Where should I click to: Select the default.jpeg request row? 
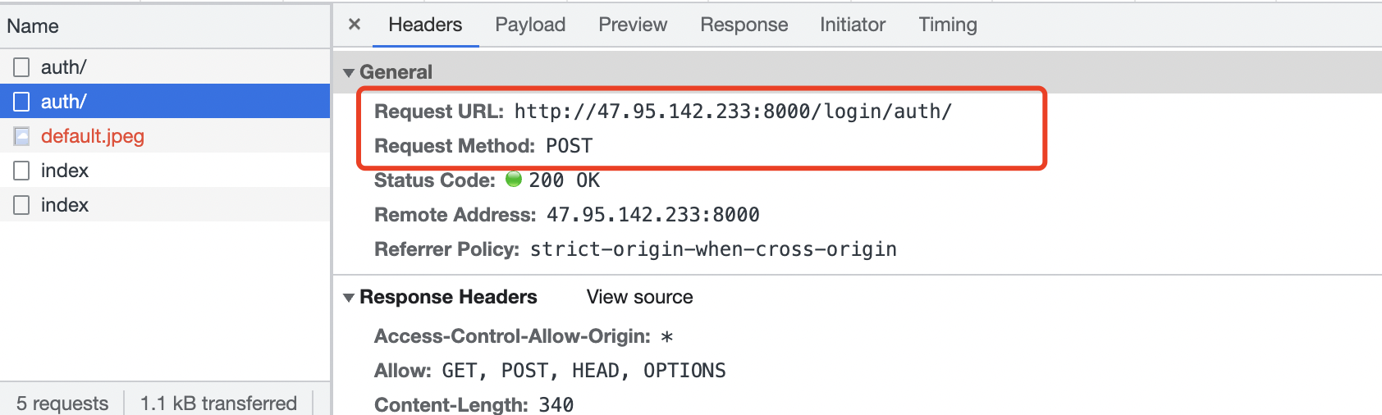(165, 136)
